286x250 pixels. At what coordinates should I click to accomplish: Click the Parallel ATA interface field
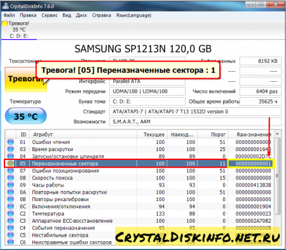(x=147, y=81)
